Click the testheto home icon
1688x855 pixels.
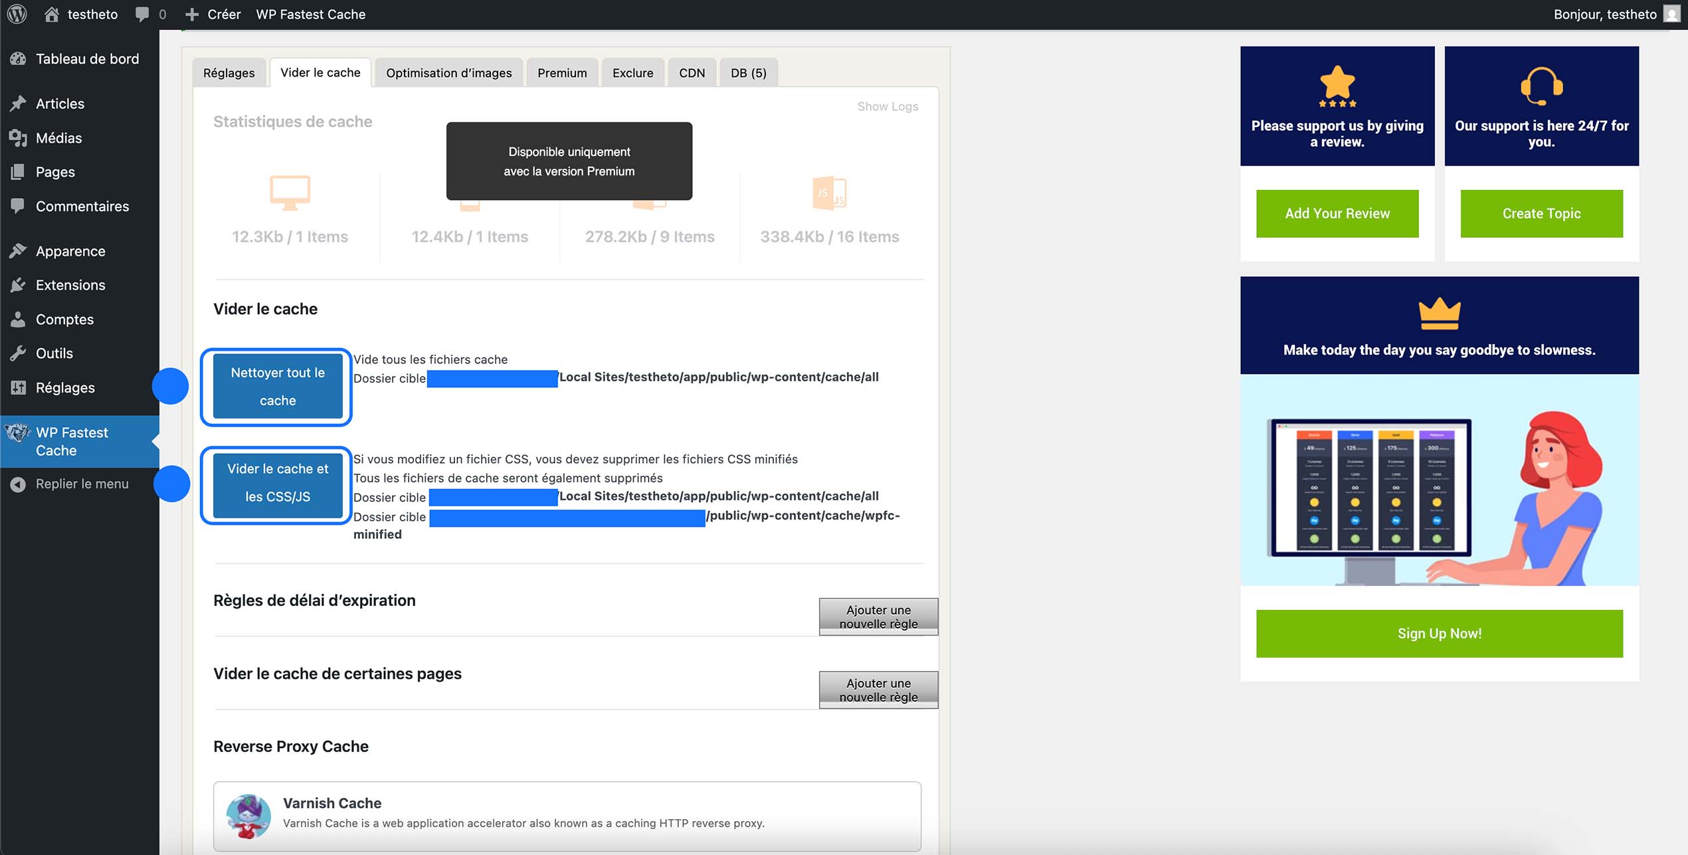click(51, 14)
